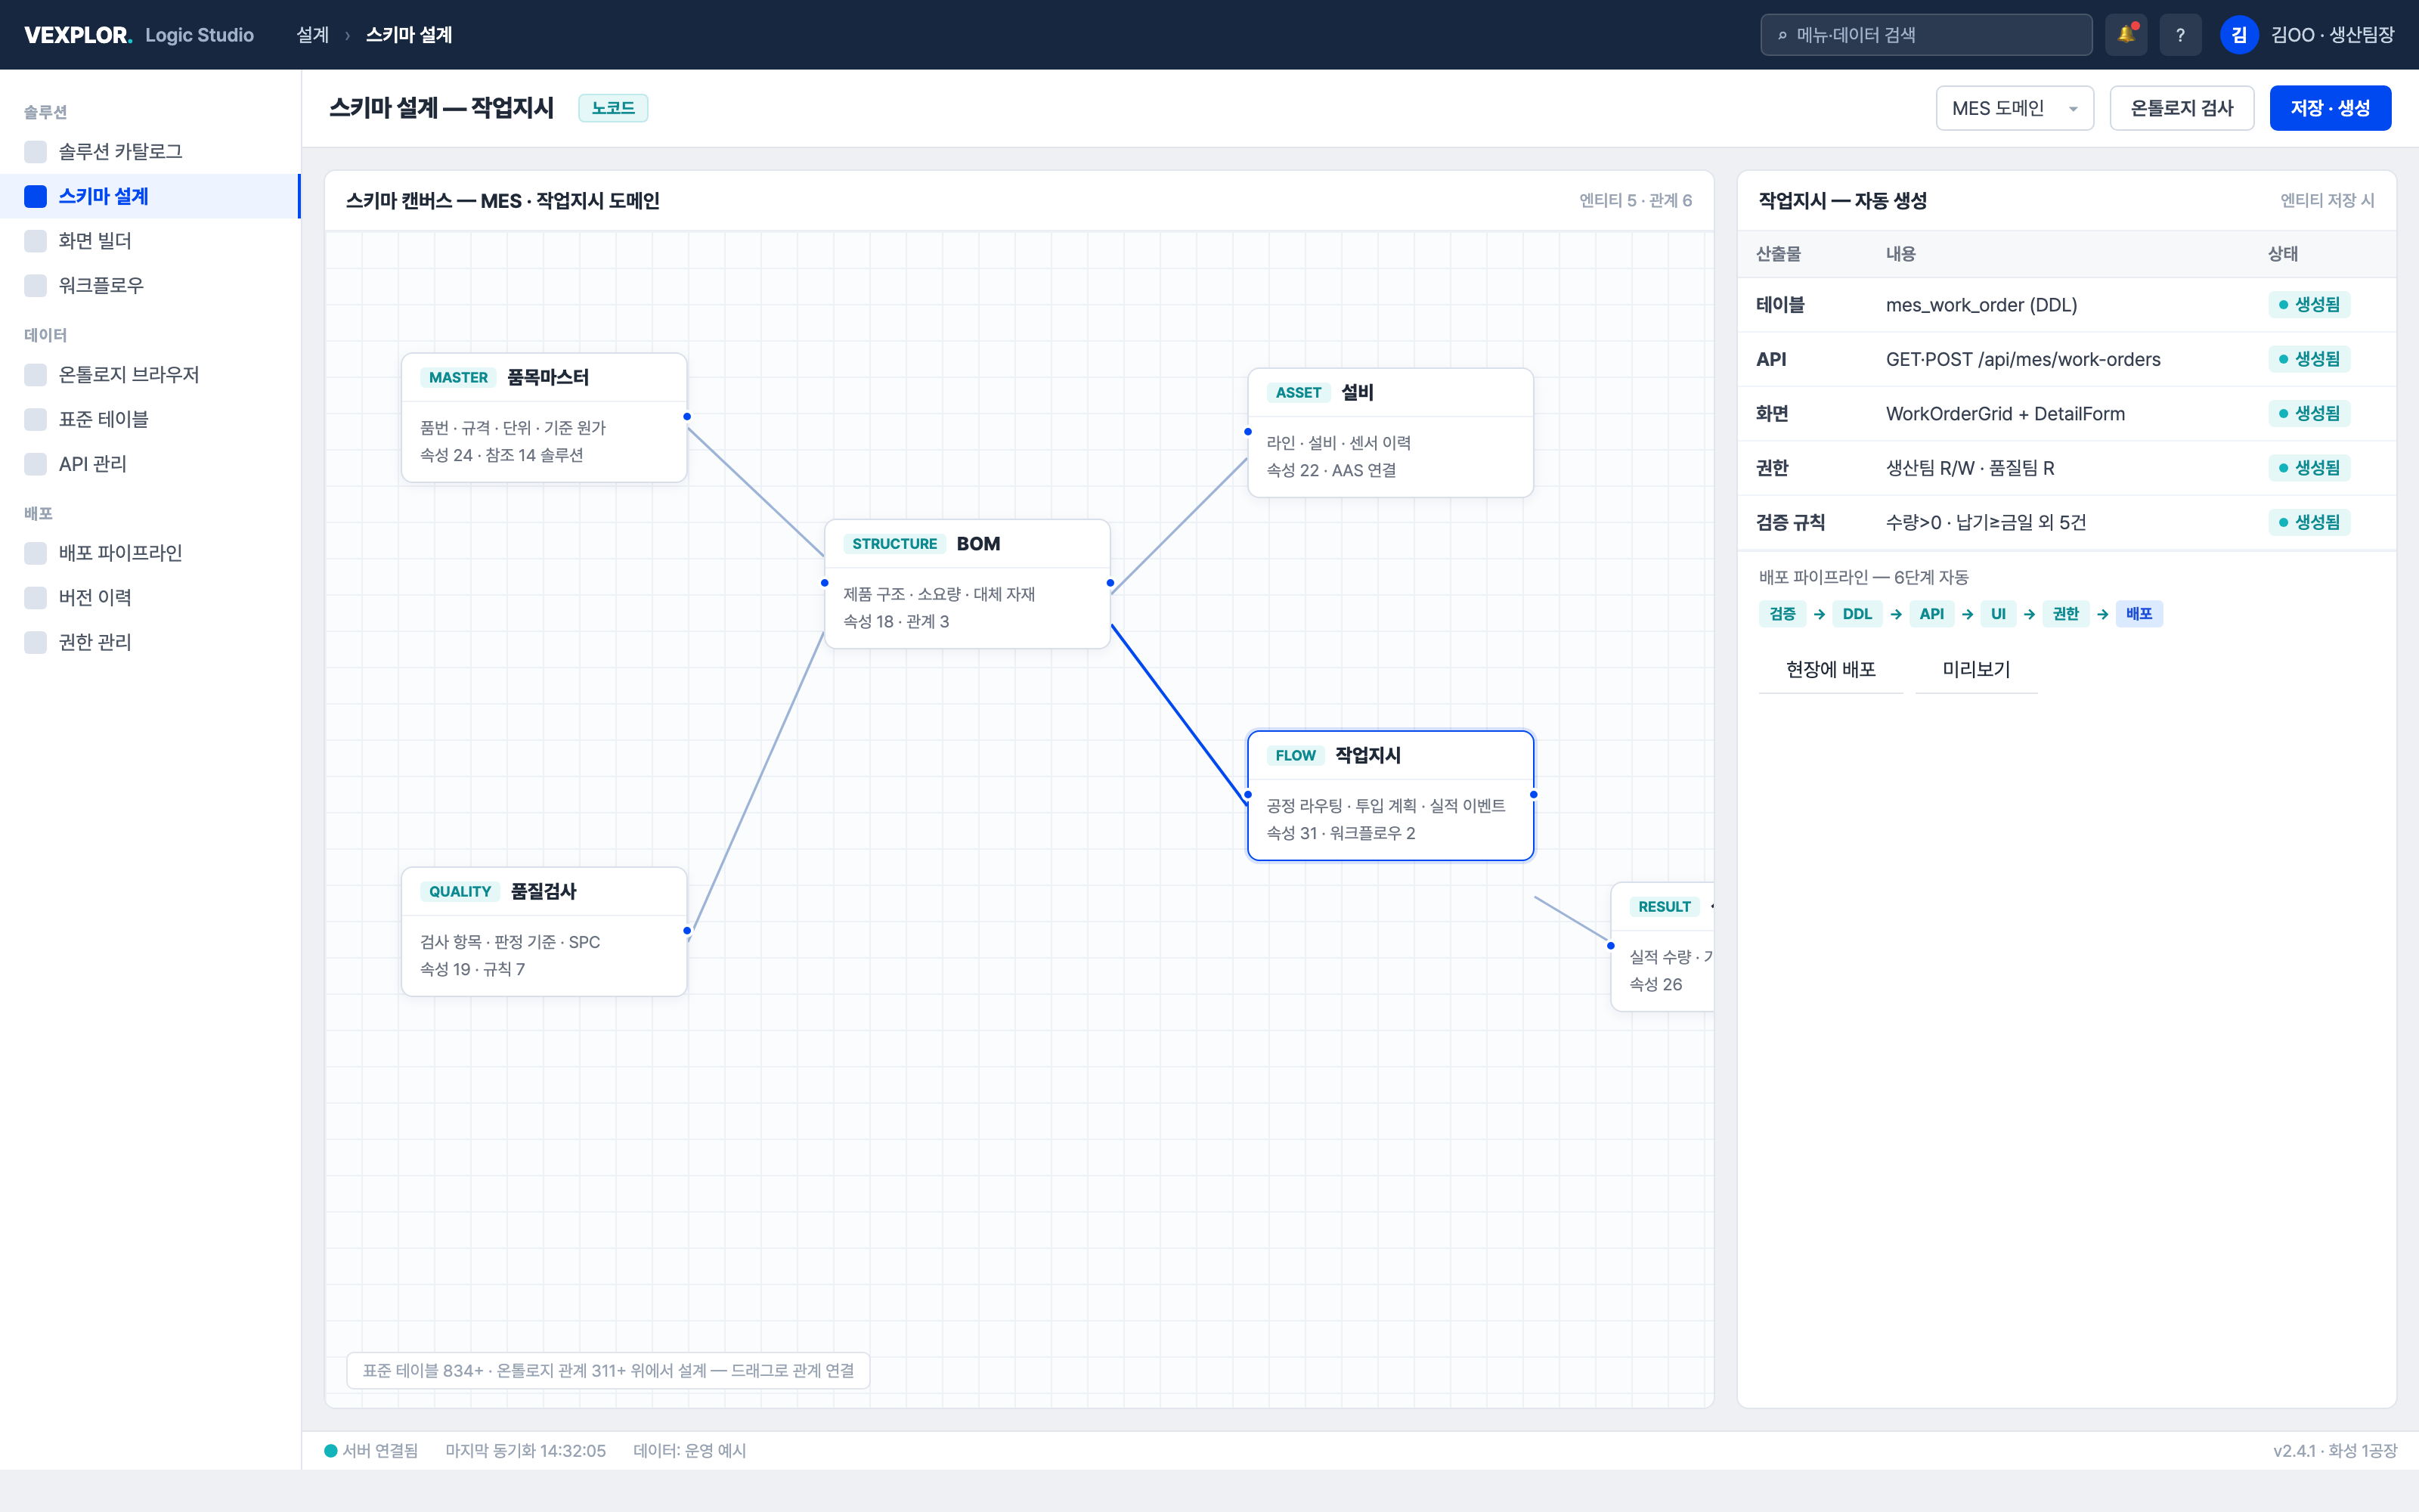The height and width of the screenshot is (1512, 2419).
Task: Deploy using the 현장에 배포 button
Action: [x=1830, y=669]
